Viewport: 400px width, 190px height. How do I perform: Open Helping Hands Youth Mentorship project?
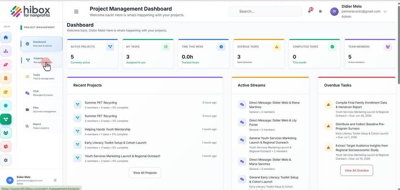point(145,132)
